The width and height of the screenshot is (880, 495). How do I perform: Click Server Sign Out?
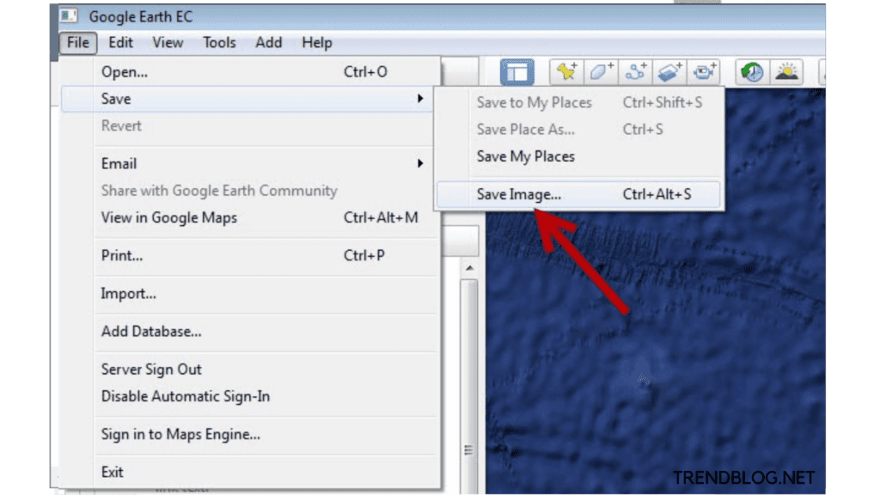pyautogui.click(x=247, y=370)
